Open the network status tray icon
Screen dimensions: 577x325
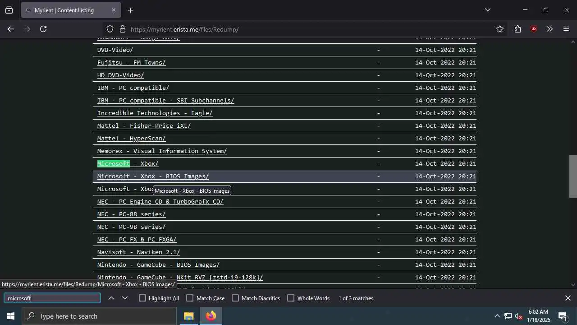[x=508, y=316]
